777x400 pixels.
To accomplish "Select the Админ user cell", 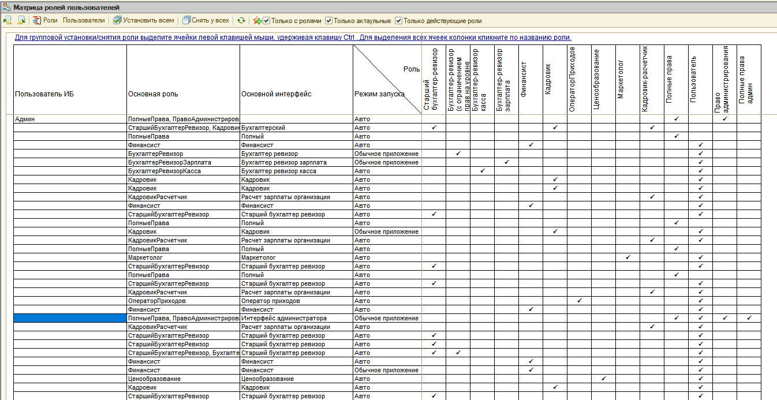I will pyautogui.click(x=70, y=119).
